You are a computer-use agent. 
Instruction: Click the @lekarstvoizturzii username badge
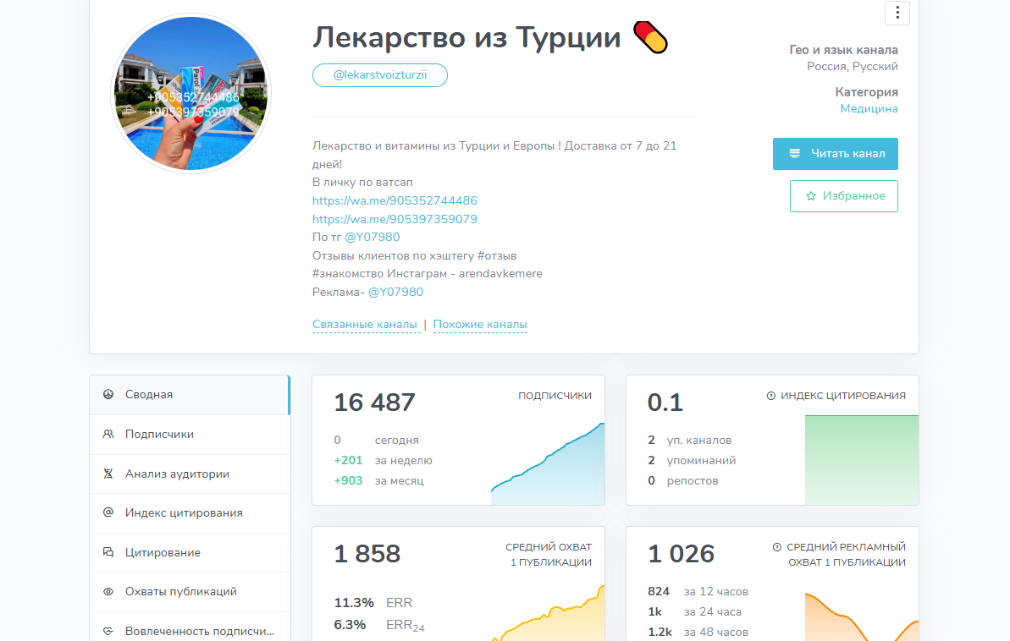pyautogui.click(x=379, y=75)
